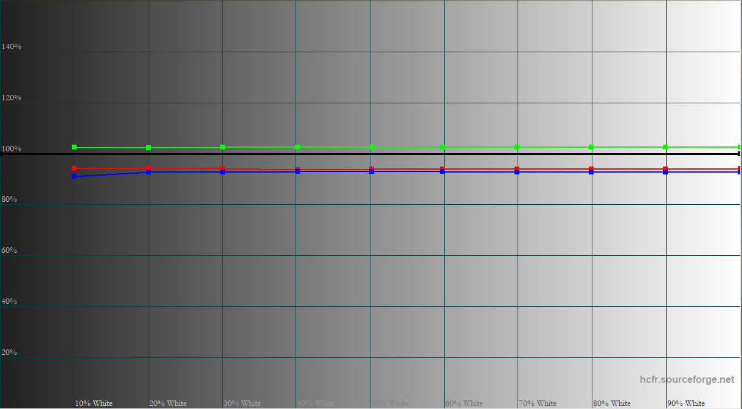
Task: Select the green marker at 50% White
Action: coord(372,147)
